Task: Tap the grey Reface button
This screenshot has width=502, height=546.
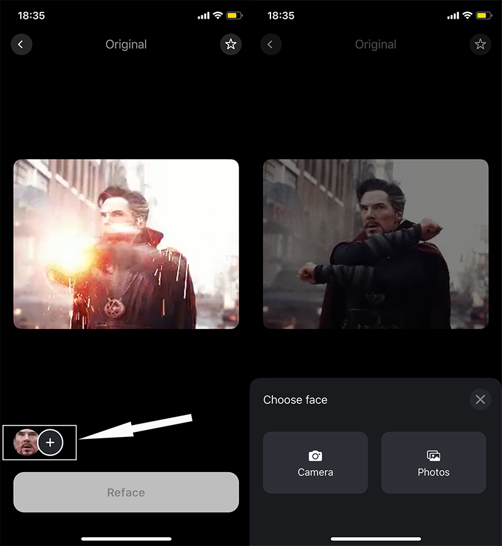Action: pyautogui.click(x=126, y=492)
